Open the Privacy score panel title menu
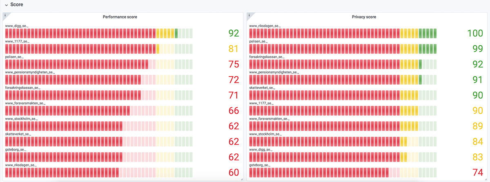The width and height of the screenshot is (490, 182). [364, 17]
